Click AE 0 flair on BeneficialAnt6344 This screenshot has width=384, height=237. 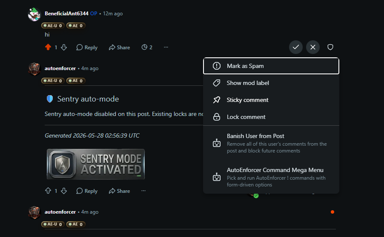pos(76,25)
